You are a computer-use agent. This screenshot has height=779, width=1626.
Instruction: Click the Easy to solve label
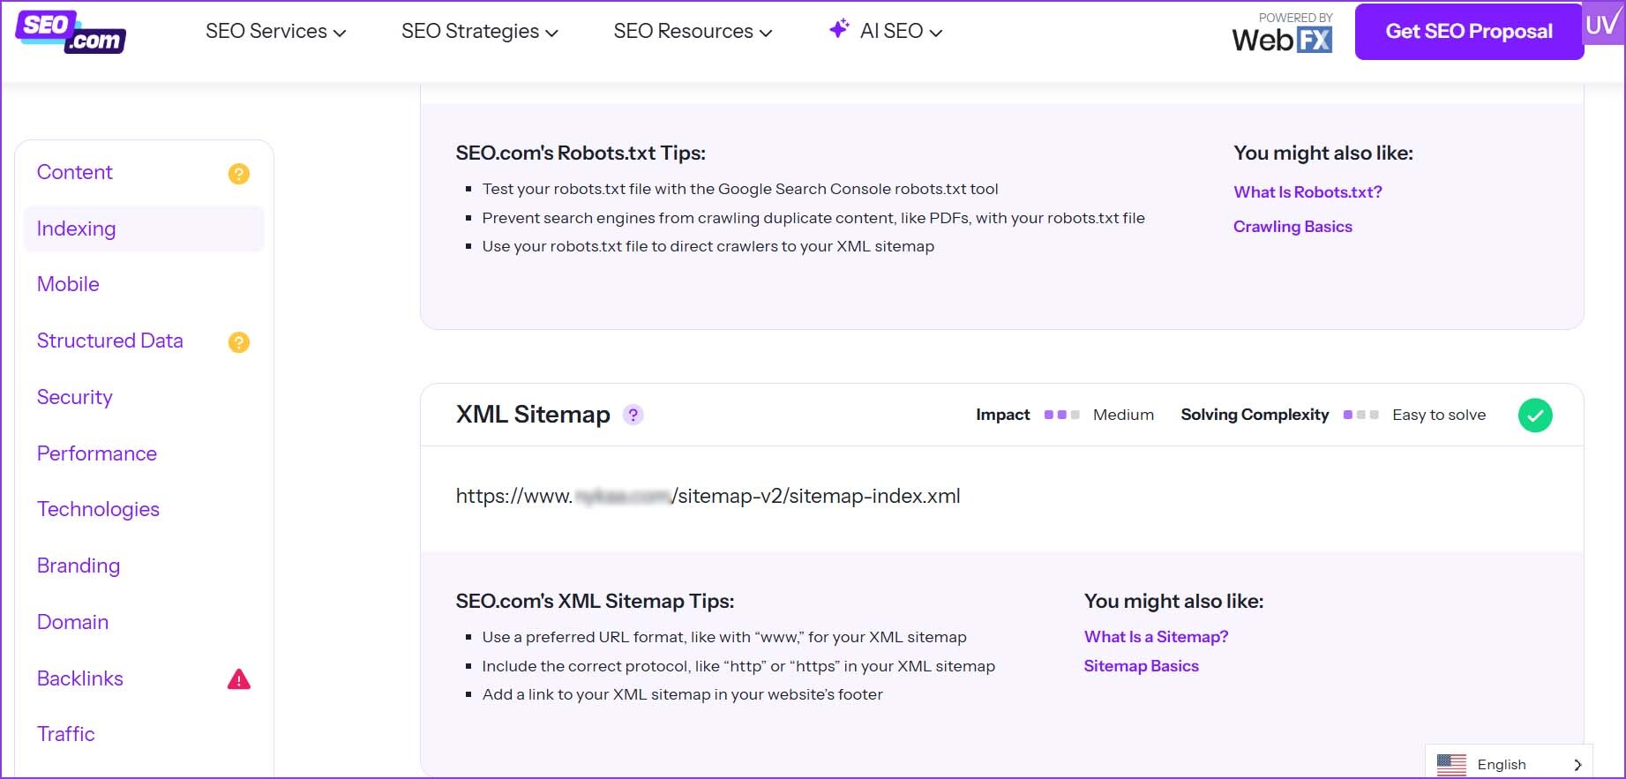1439,415
